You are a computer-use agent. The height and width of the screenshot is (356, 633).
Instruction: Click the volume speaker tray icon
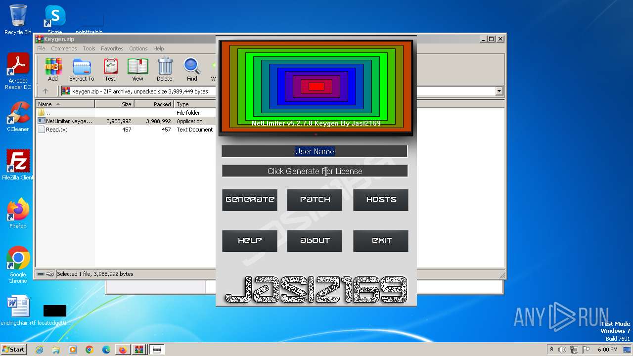[562, 350]
